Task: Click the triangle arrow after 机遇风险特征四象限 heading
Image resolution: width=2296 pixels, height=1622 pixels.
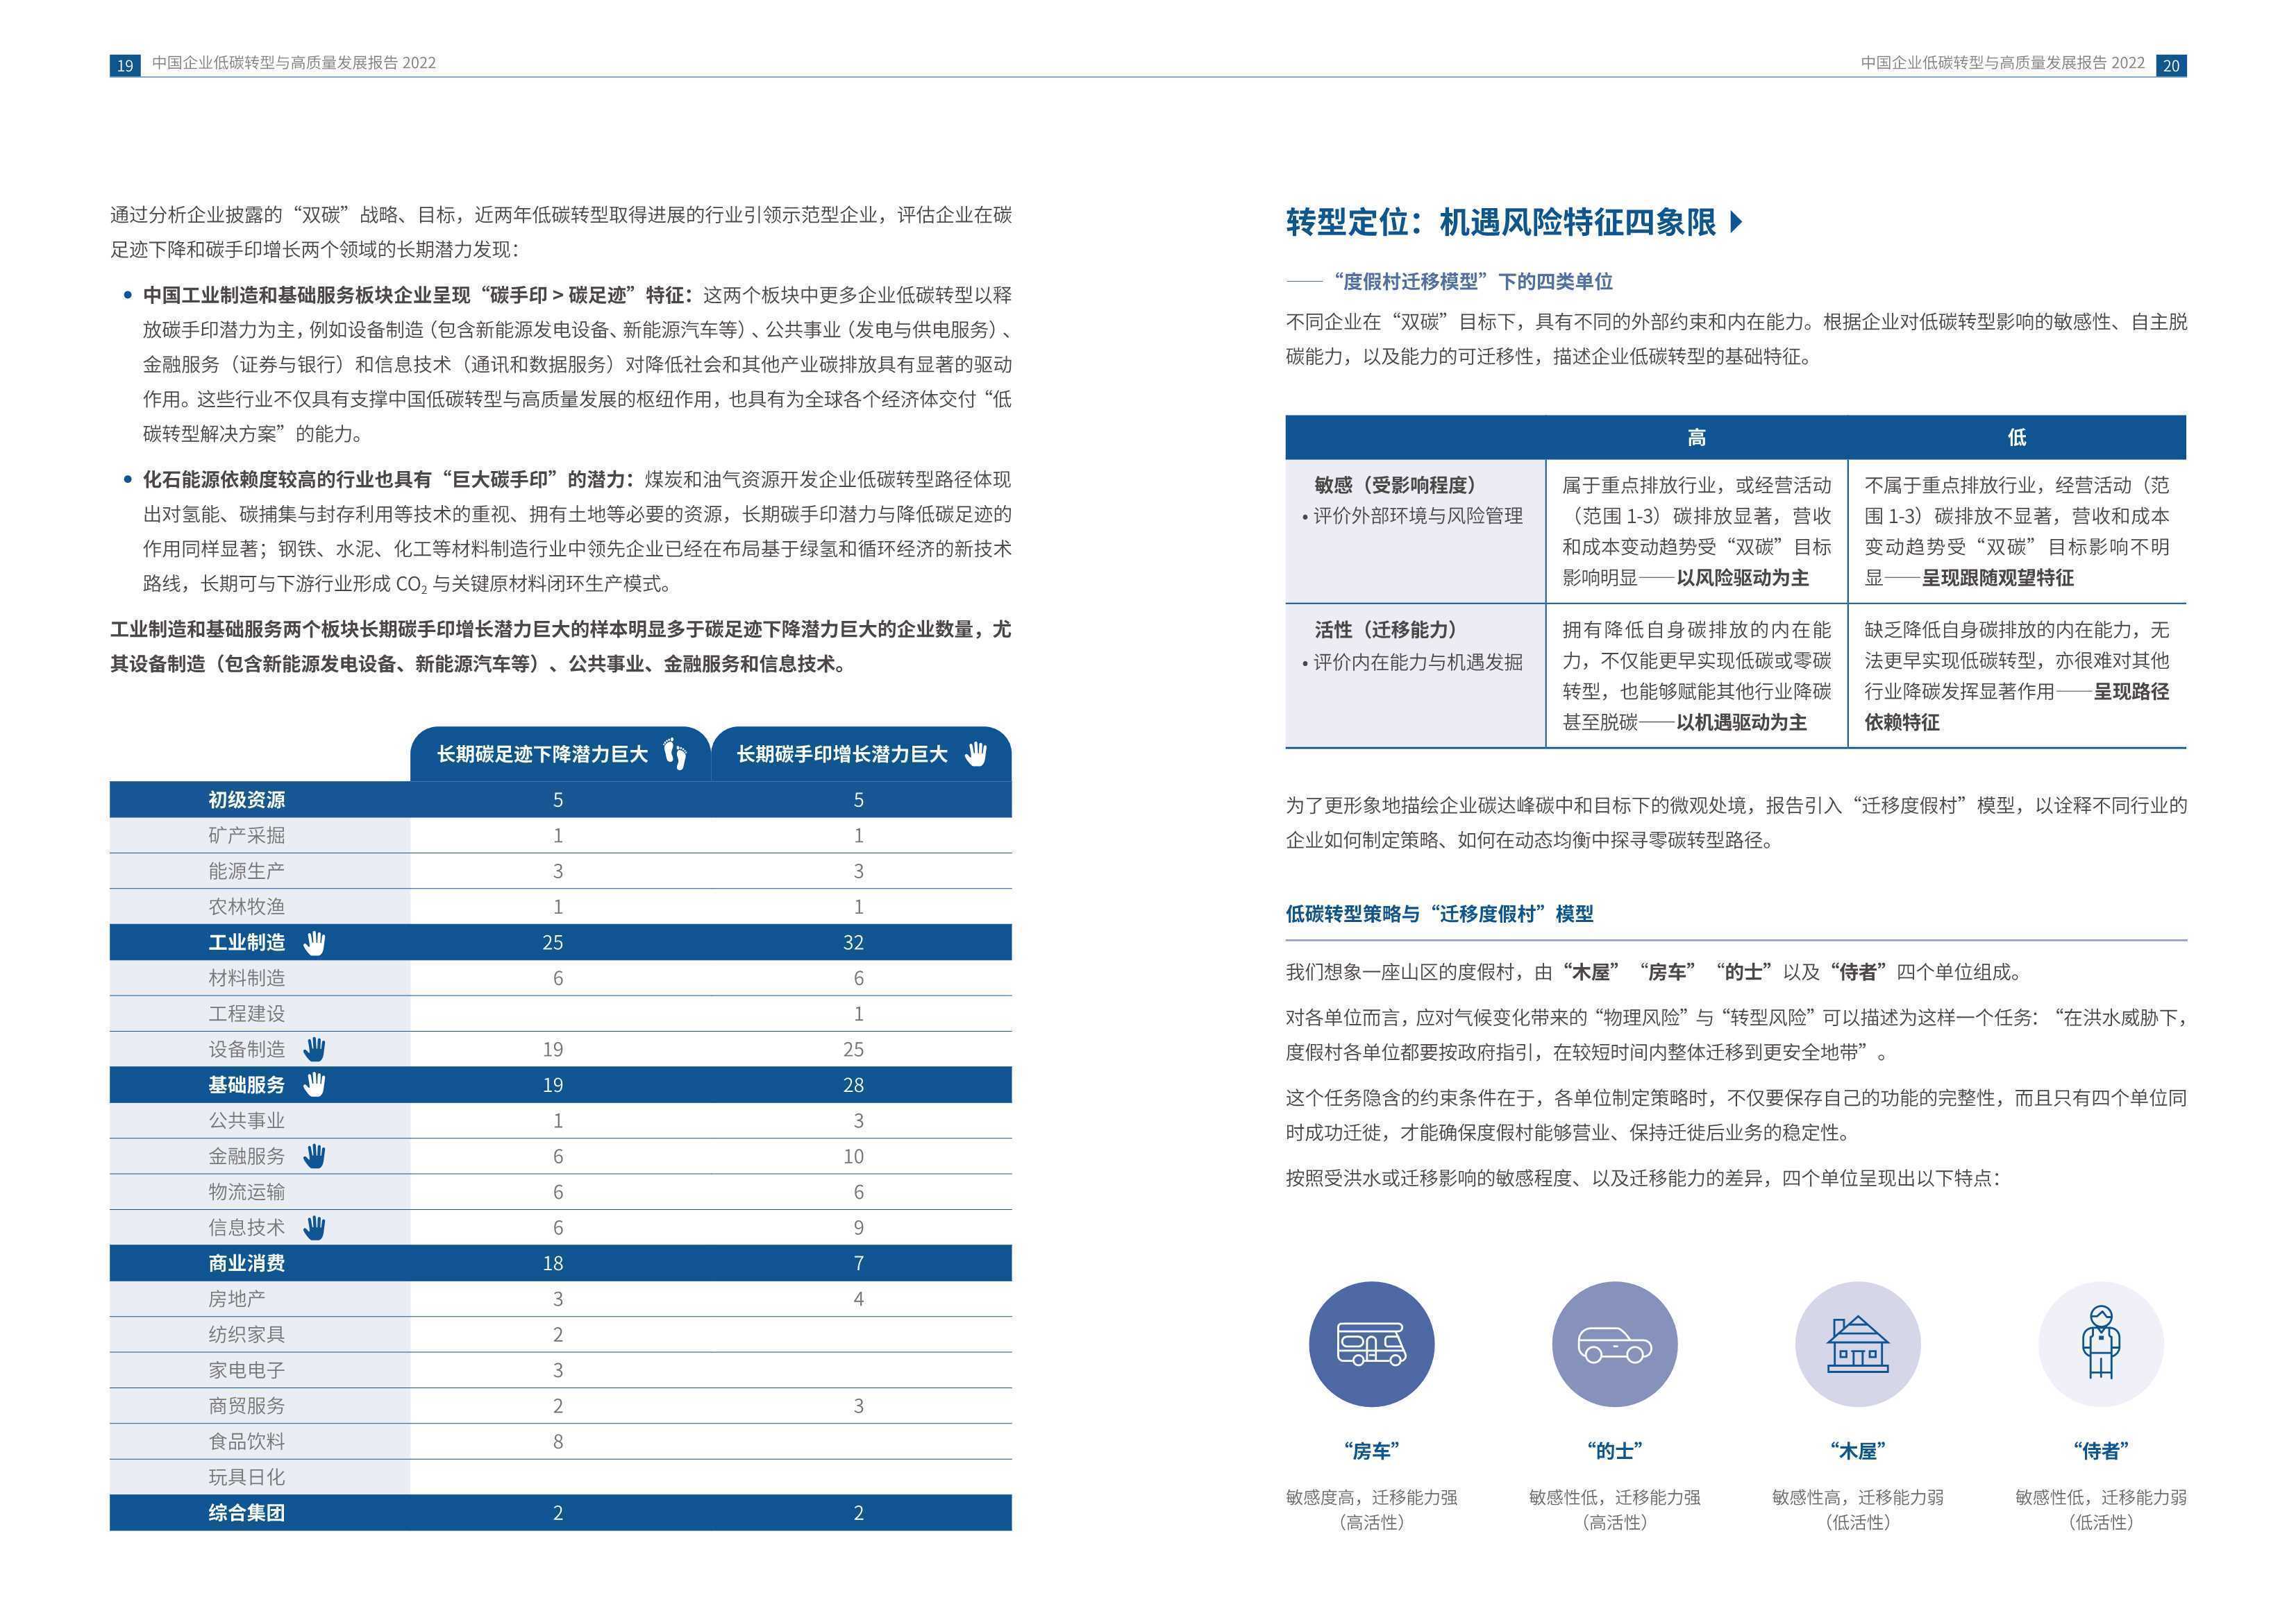Action: point(1735,222)
